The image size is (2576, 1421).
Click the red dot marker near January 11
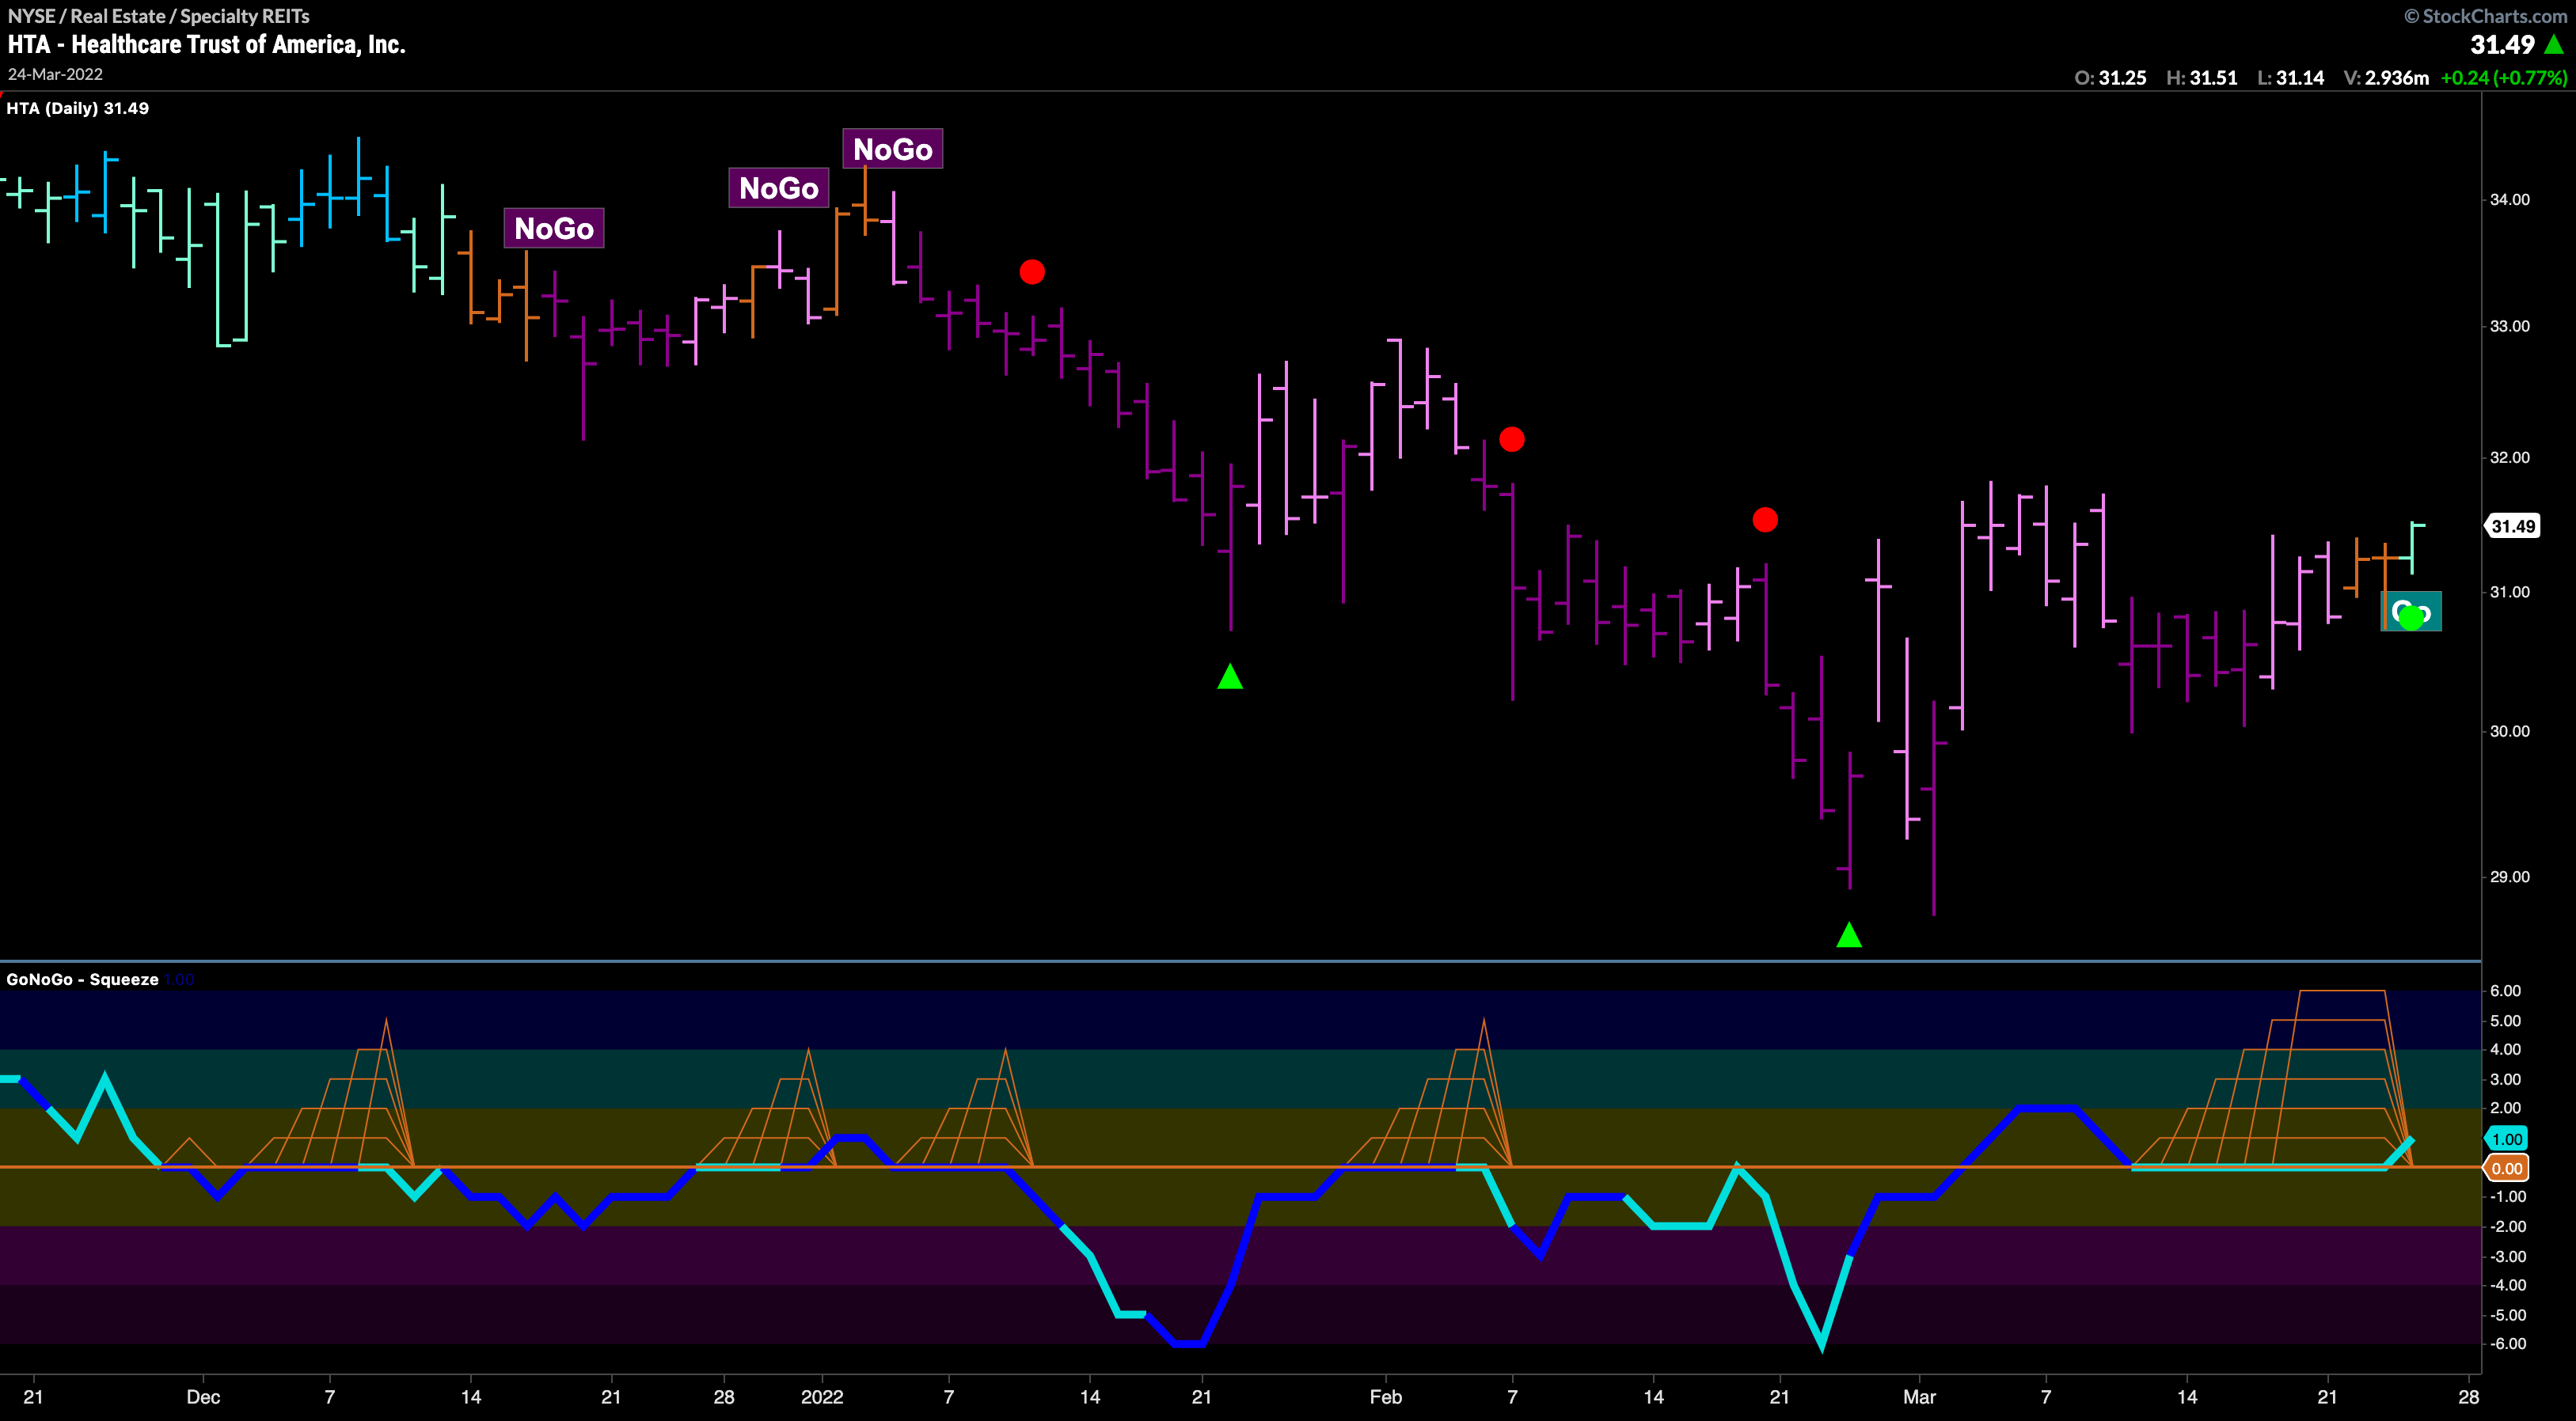coord(1032,272)
